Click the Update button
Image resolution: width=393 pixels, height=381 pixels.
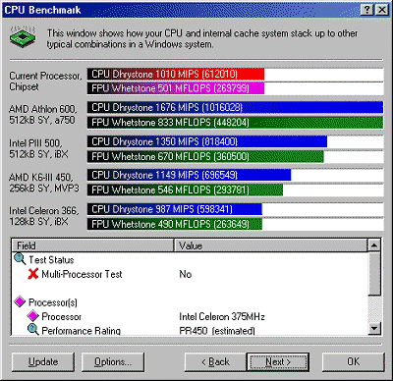point(43,362)
